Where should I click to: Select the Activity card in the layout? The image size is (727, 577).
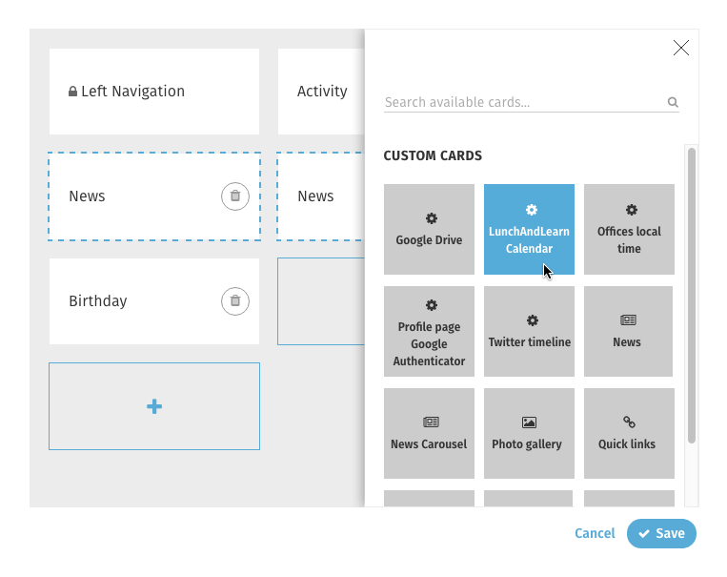point(321,92)
